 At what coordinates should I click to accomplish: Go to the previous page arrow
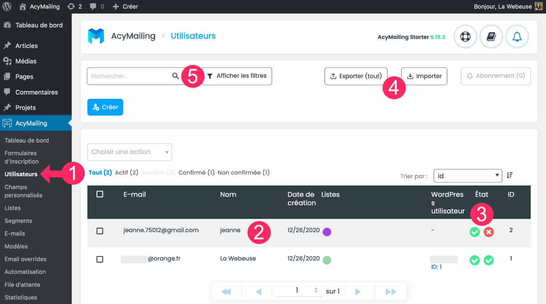259,292
